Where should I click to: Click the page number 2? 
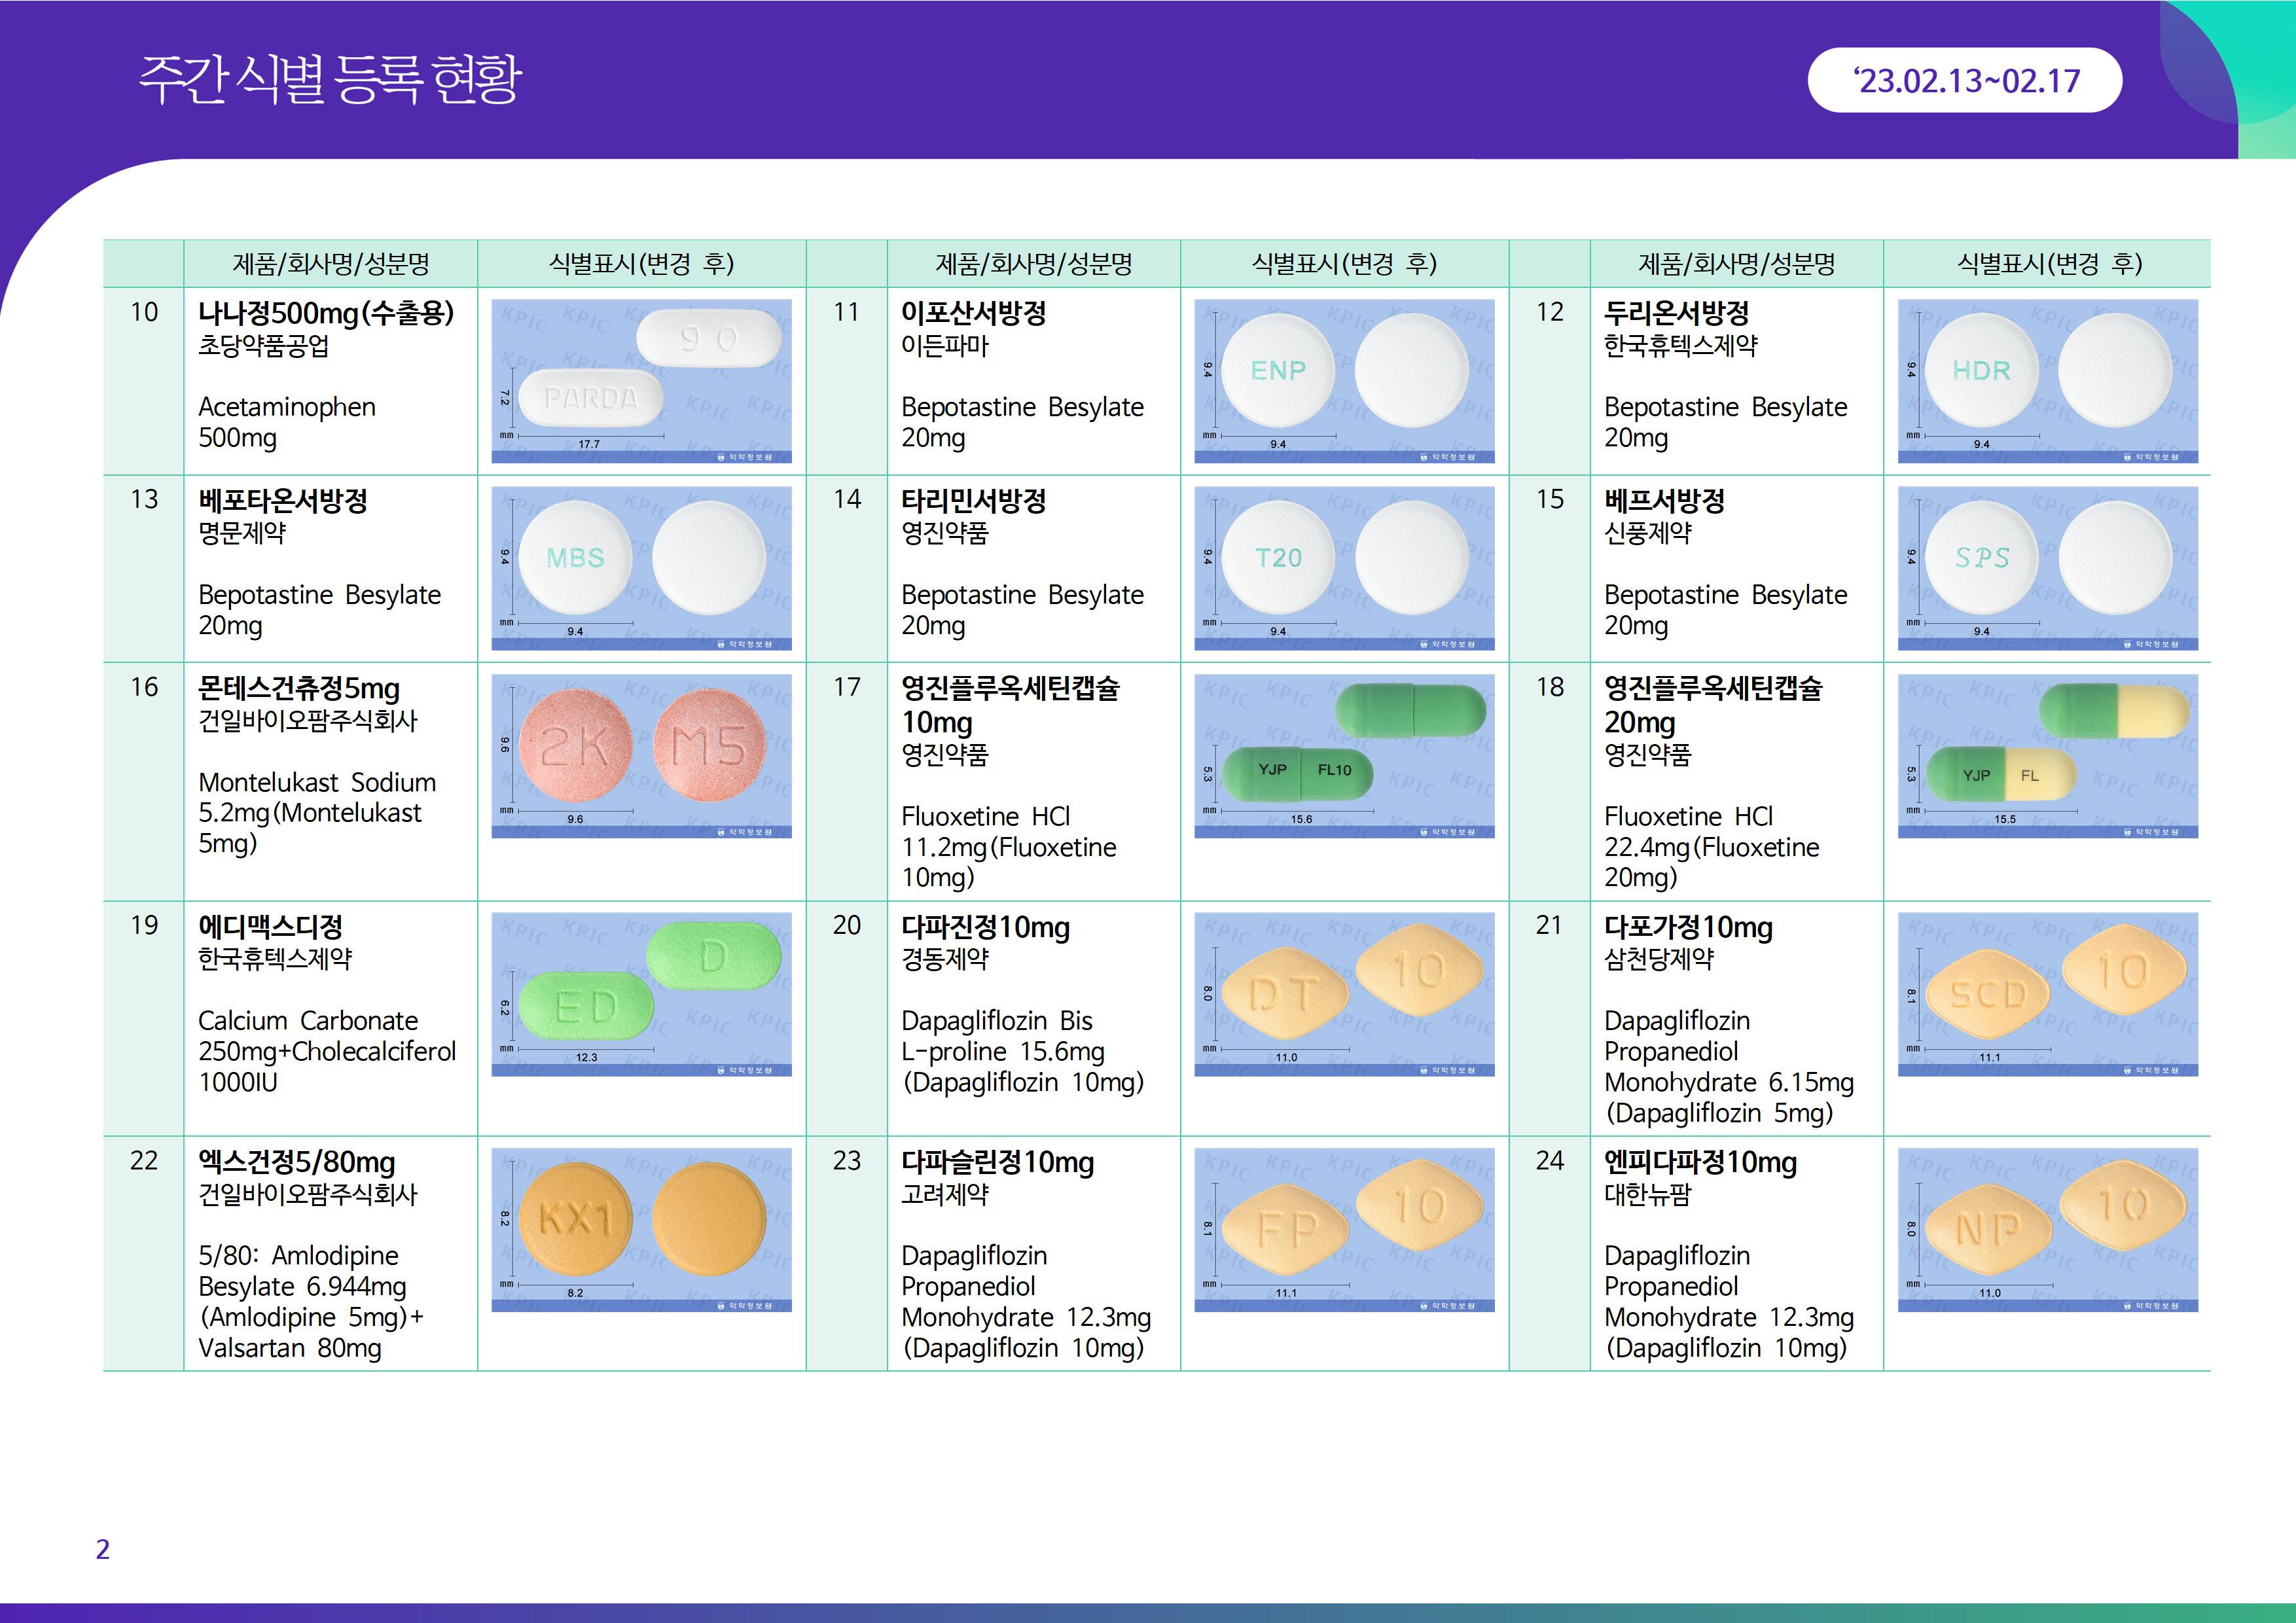coord(102,1549)
